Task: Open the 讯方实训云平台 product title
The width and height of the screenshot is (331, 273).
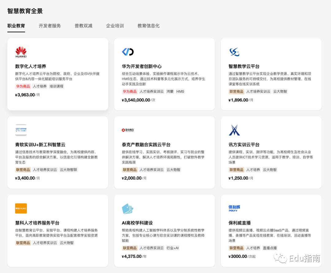Action: click(x=244, y=145)
